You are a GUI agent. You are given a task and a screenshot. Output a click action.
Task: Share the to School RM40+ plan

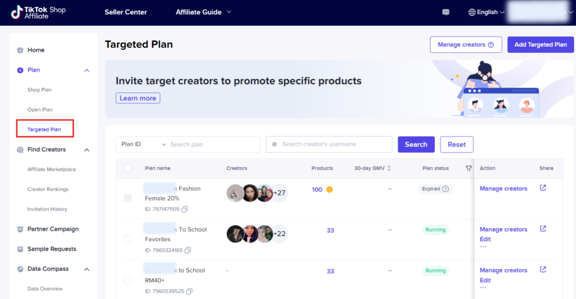pos(543,270)
